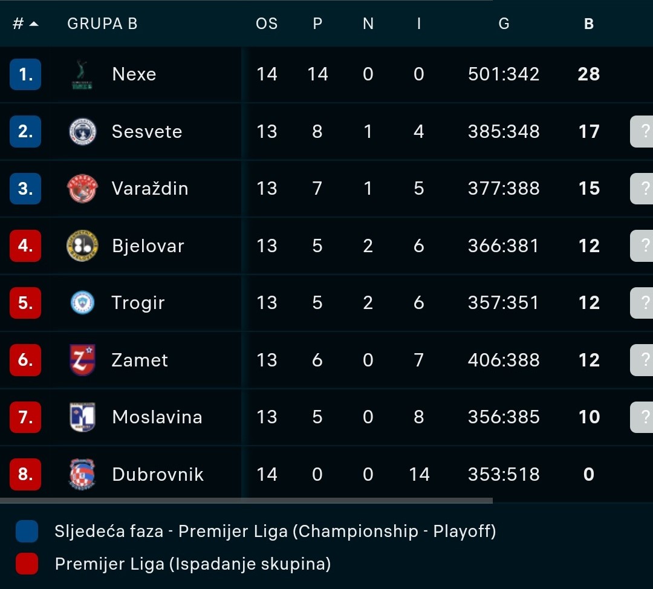This screenshot has height=589, width=653.
Task: Select the Varaždin team badge
Action: coord(82,188)
